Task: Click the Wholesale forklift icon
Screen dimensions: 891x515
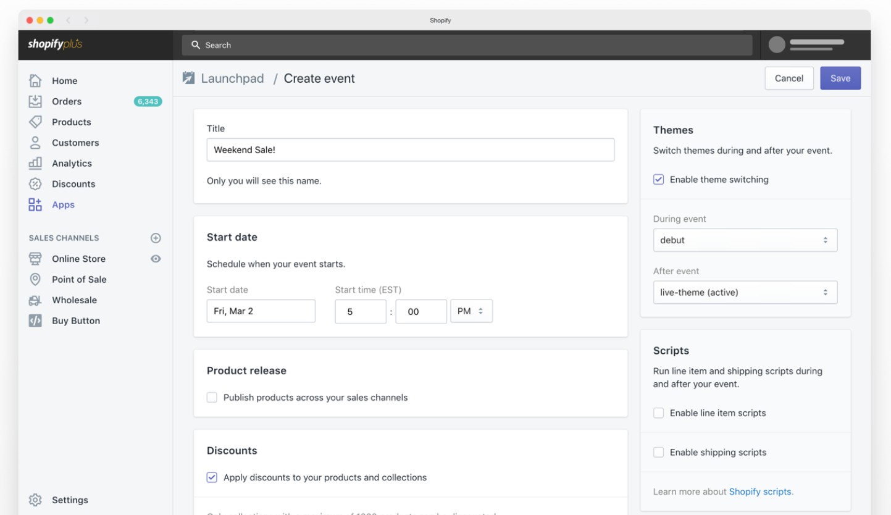Action: pos(35,300)
